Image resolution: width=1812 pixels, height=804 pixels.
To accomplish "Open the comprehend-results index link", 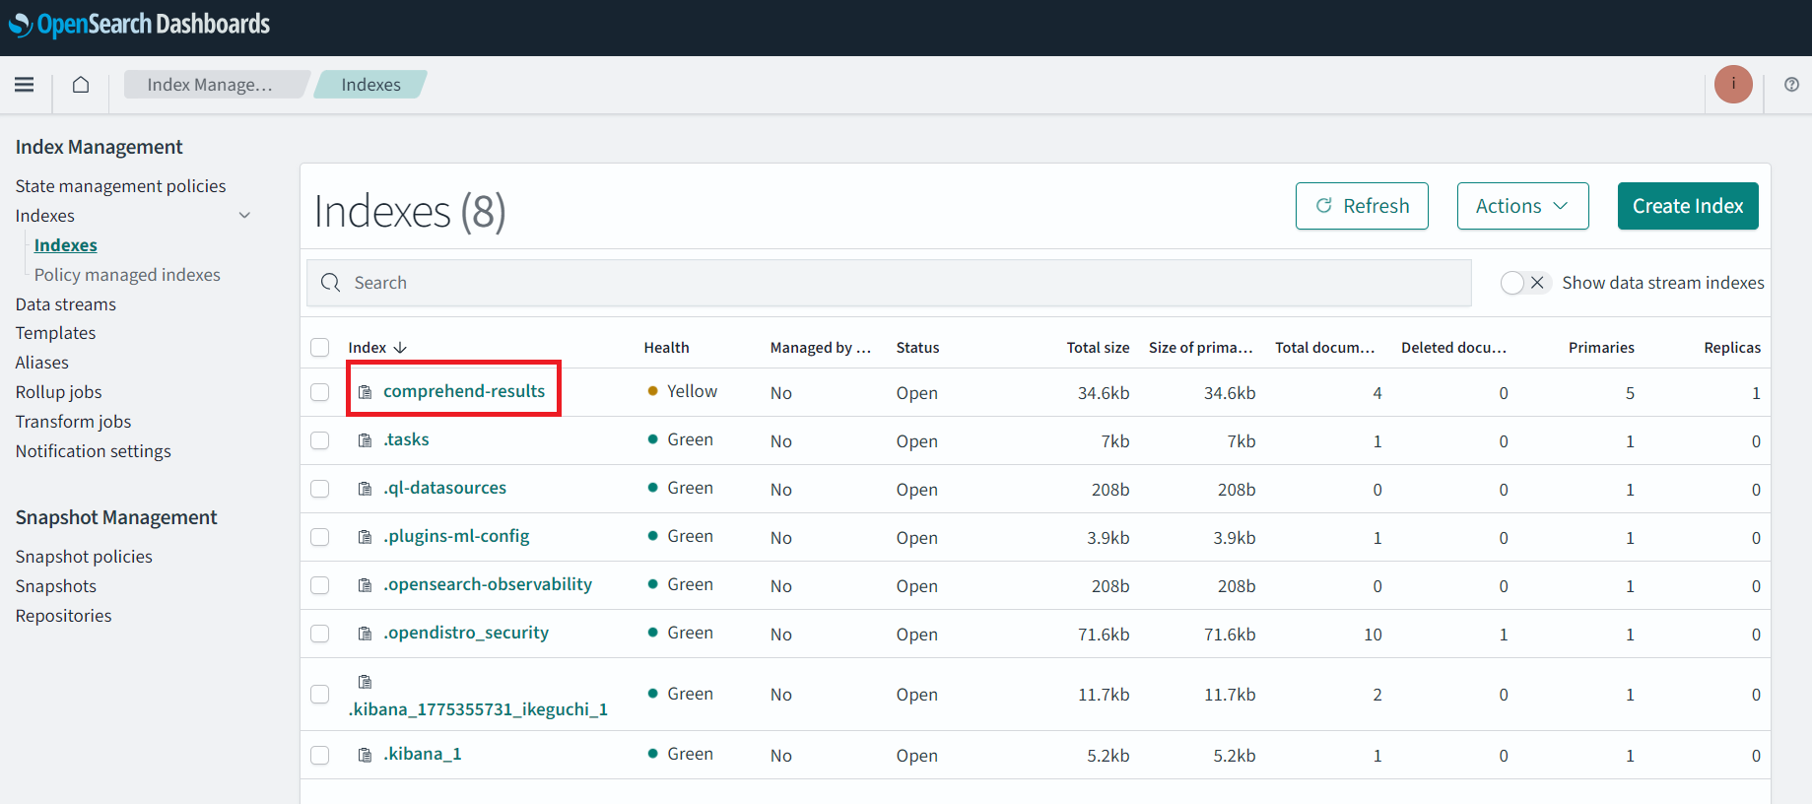I will click(464, 391).
